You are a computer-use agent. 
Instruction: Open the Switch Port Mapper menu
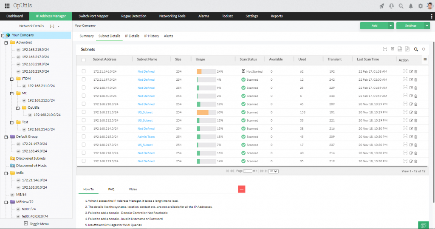93,16
